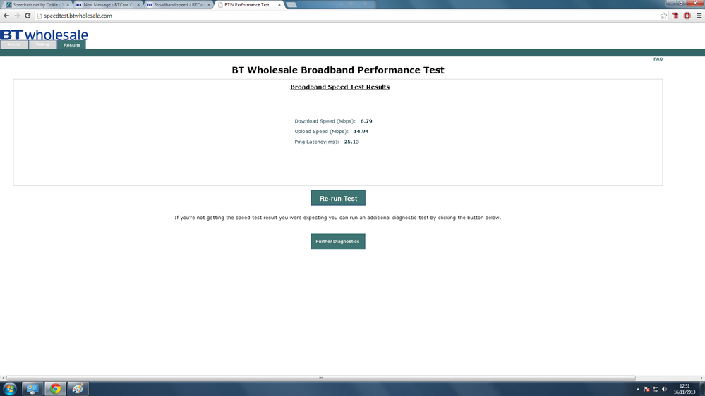Bookmark this page with the star icon
705x396 pixels.
click(663, 16)
